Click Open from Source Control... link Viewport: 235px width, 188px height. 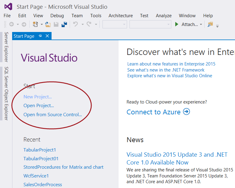[x=52, y=115]
